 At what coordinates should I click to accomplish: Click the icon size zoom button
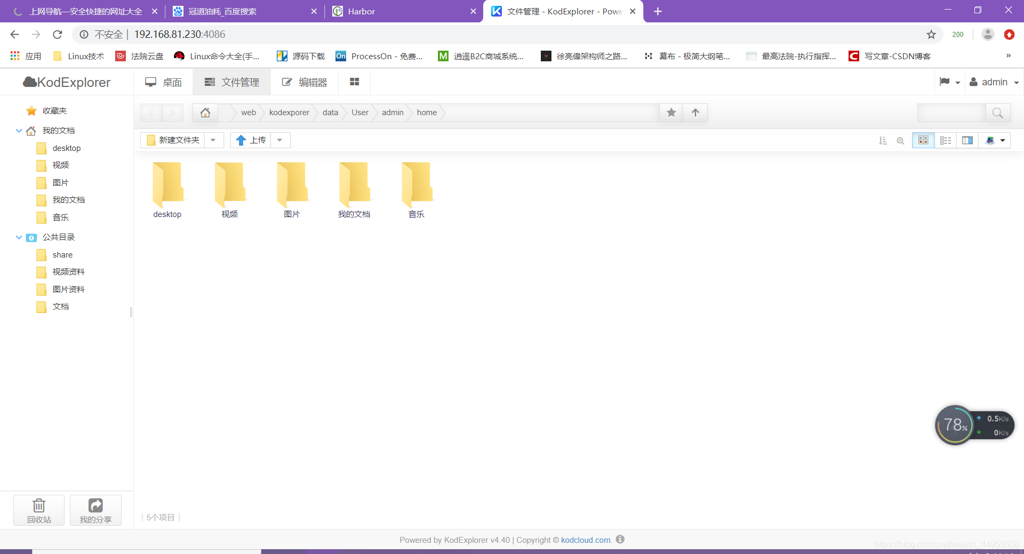pyautogui.click(x=900, y=140)
